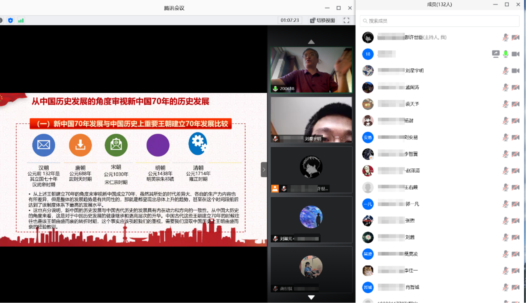The height and width of the screenshot is (303, 526).
Task: Click the screen share icon for member 18
Action: point(496,54)
